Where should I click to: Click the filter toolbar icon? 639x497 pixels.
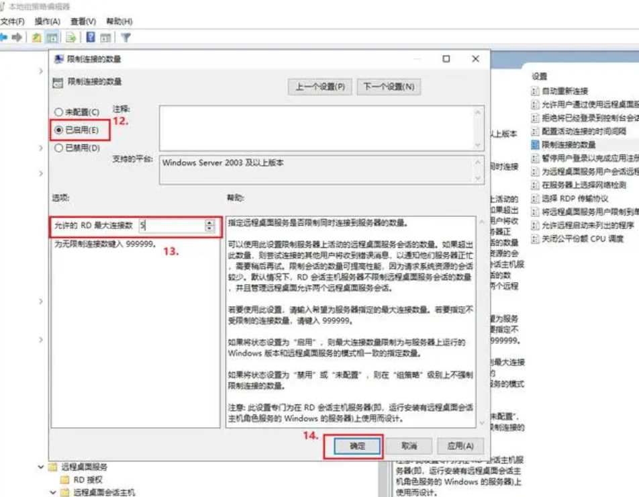127,37
